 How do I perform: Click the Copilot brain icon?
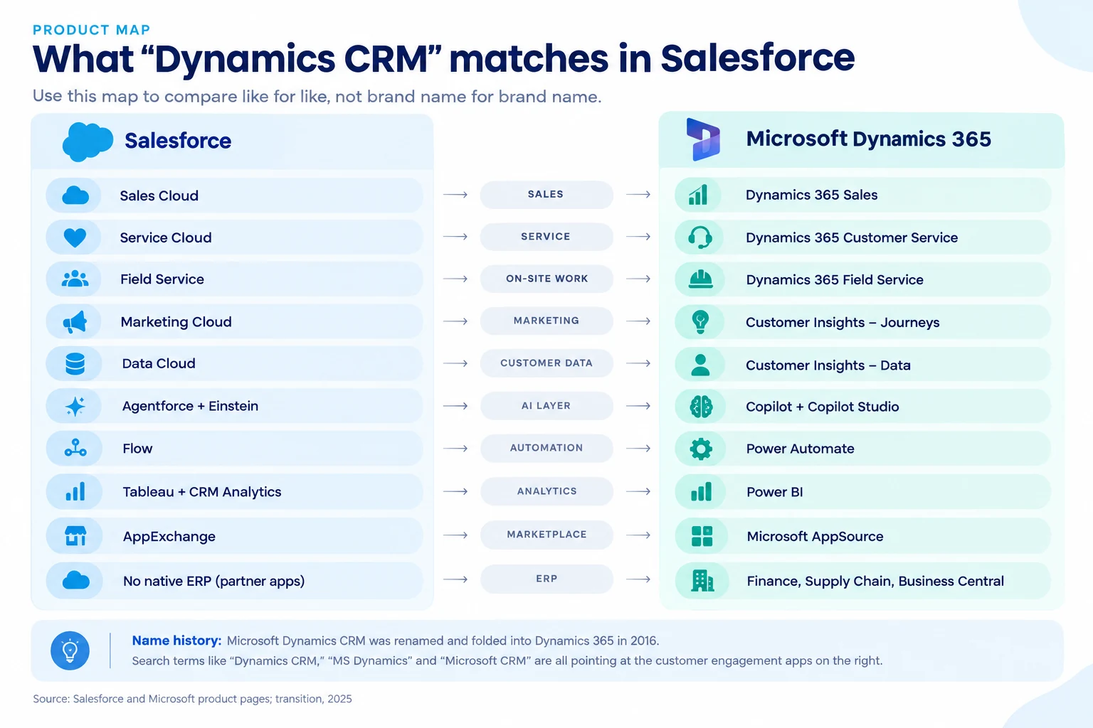(x=701, y=407)
